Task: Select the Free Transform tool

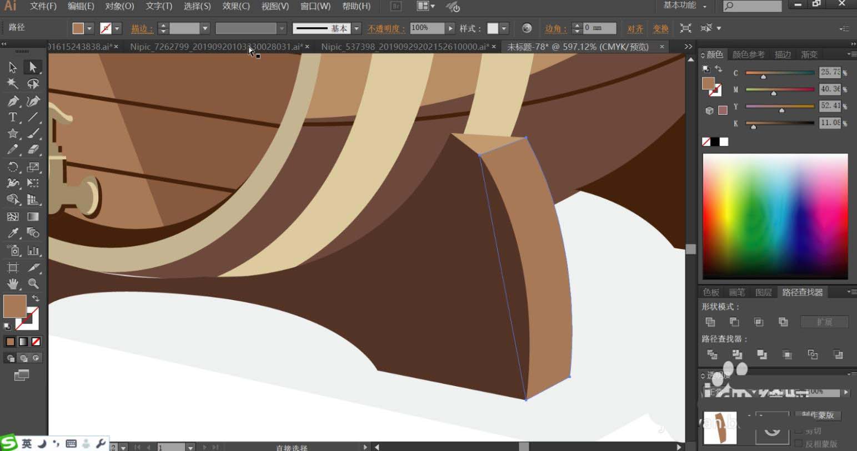Action: click(x=33, y=183)
